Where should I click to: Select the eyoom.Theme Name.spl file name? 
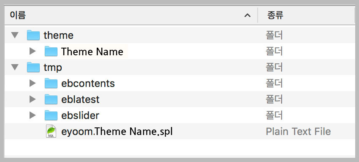[x=117, y=132]
